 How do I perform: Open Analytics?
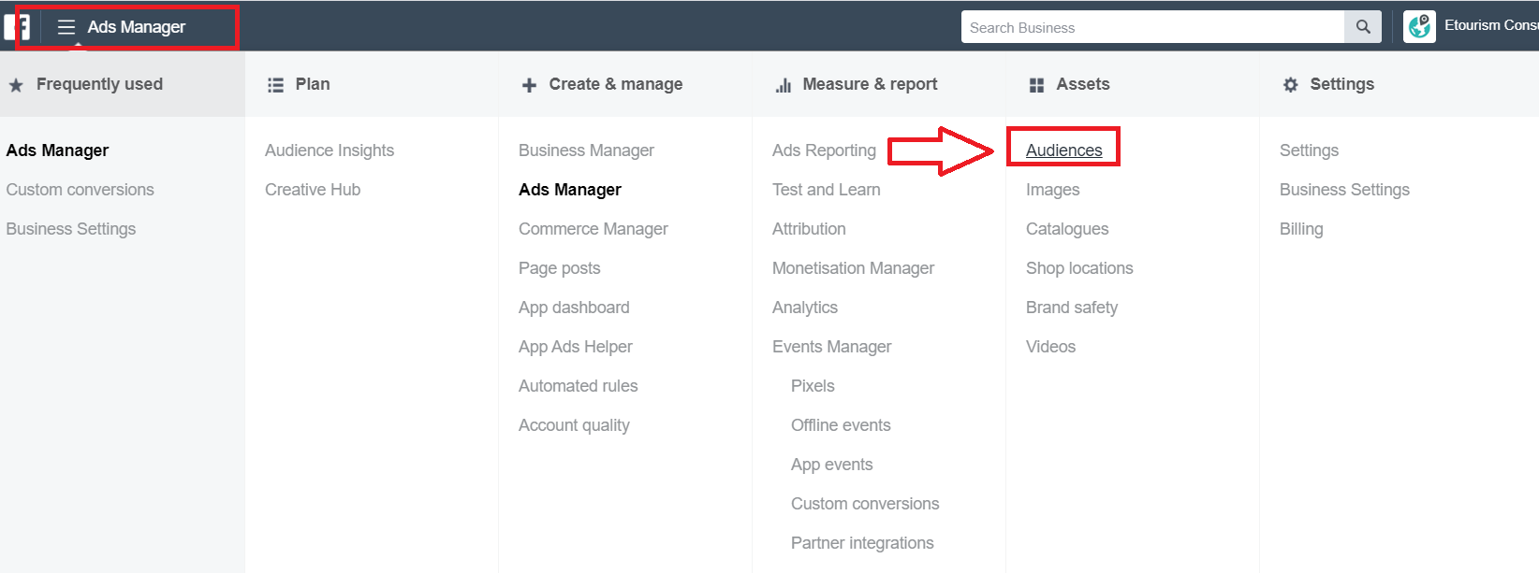click(805, 308)
